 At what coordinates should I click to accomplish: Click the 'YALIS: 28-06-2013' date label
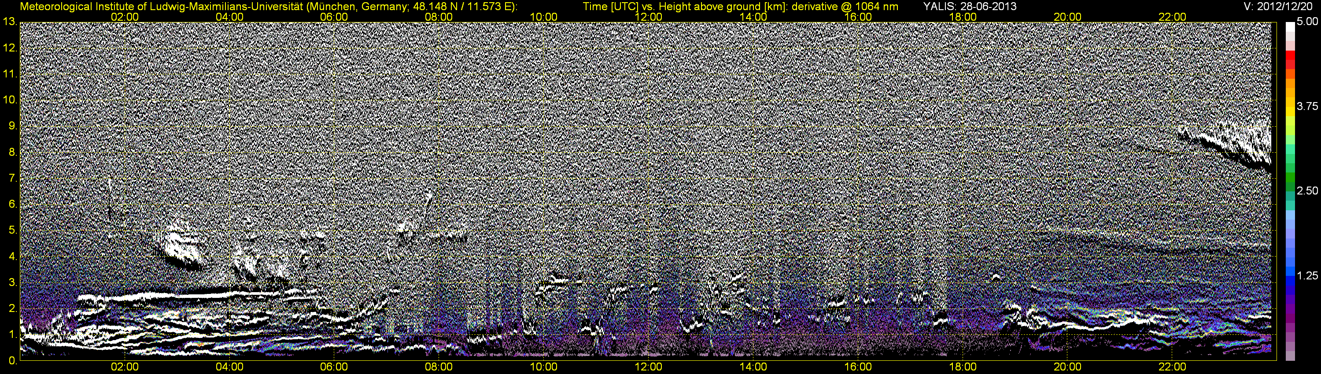point(970,7)
